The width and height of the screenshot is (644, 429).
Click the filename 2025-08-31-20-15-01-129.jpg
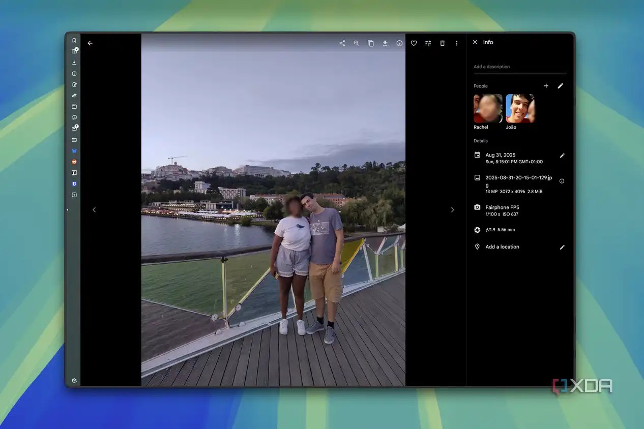coord(518,181)
